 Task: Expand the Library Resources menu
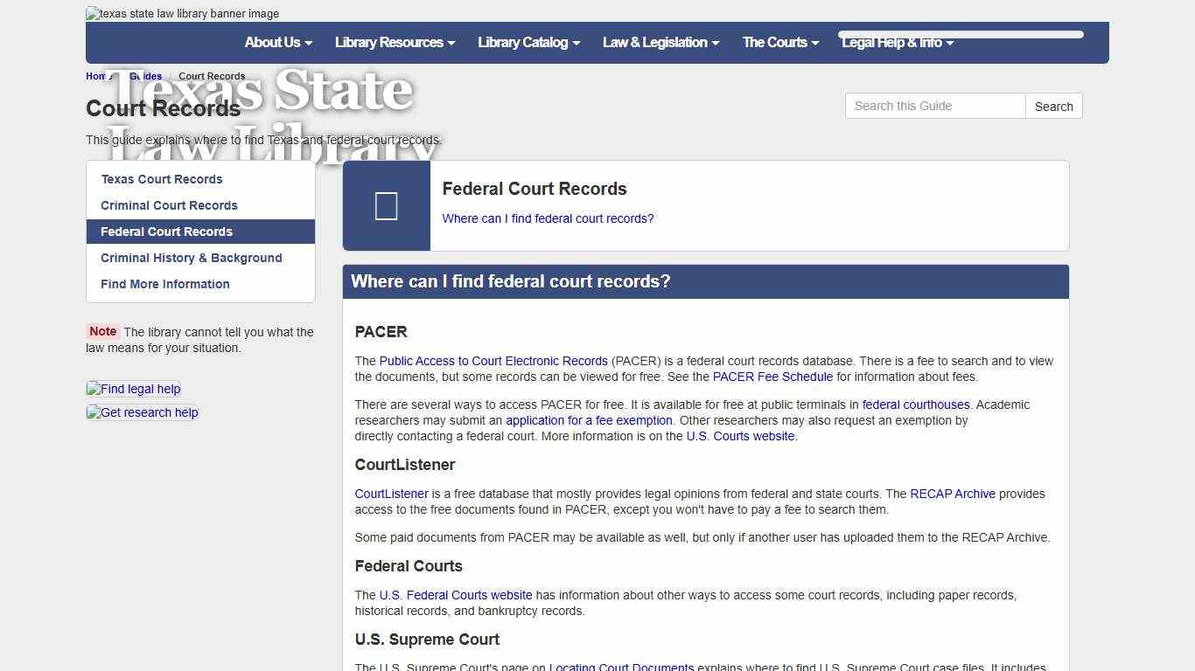click(x=394, y=42)
